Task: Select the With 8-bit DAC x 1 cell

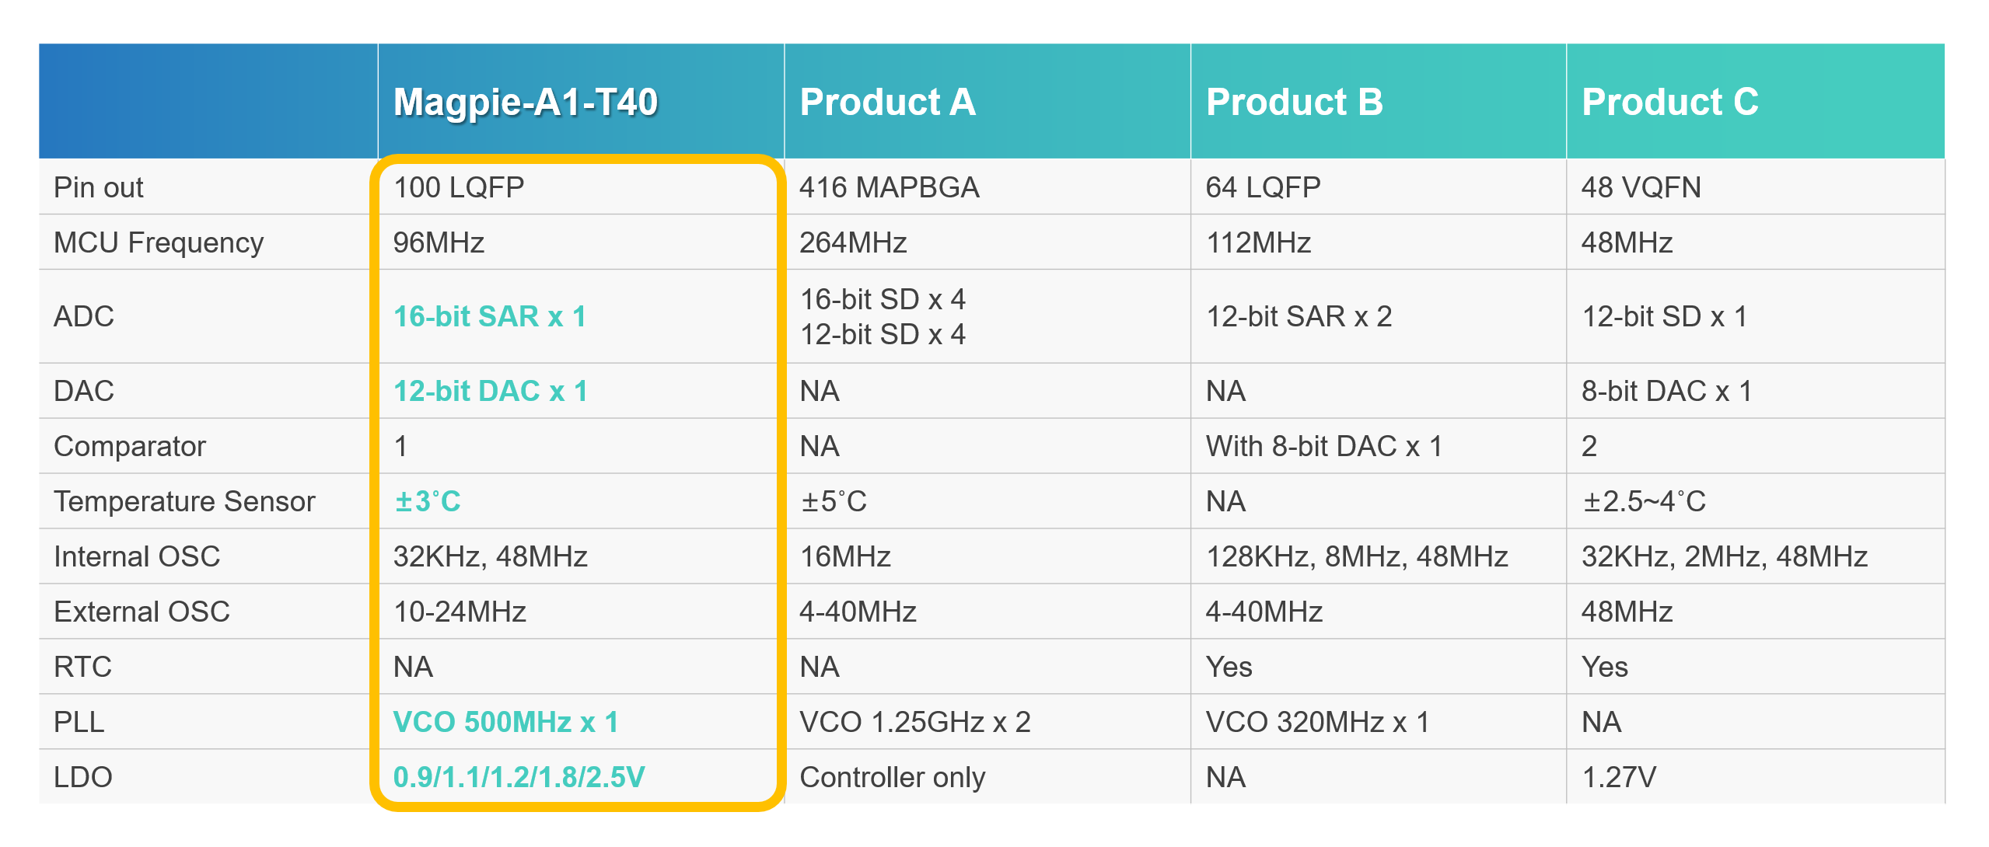Action: 1323,446
